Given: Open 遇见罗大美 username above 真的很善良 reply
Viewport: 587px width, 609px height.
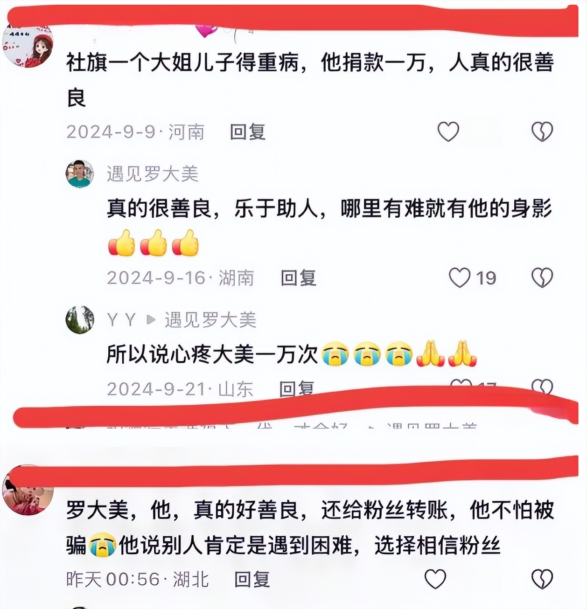Looking at the screenshot, I should tap(153, 174).
